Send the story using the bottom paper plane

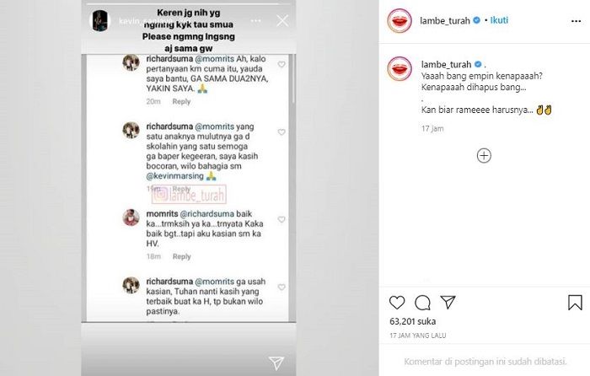tap(276, 363)
